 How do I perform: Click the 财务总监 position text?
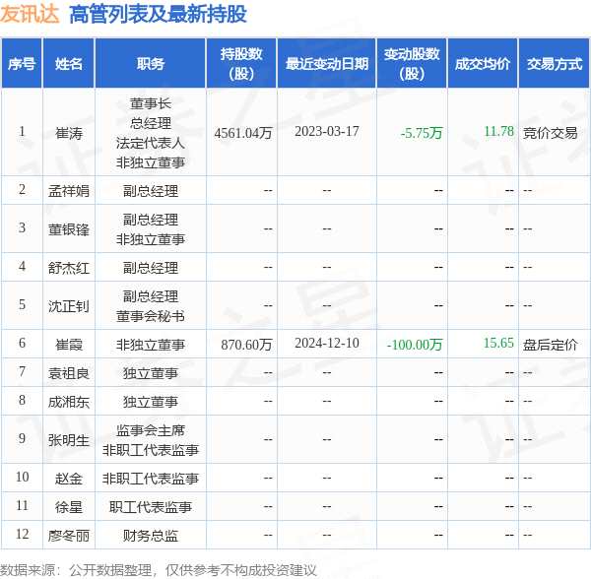coord(151,536)
